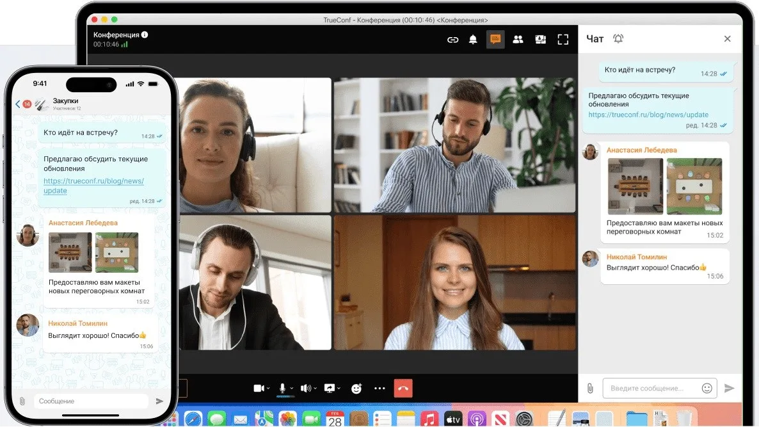Click the name Анастасия Лебедева in desktop chat
Viewport: 759px width, 427px height.
(x=641, y=150)
